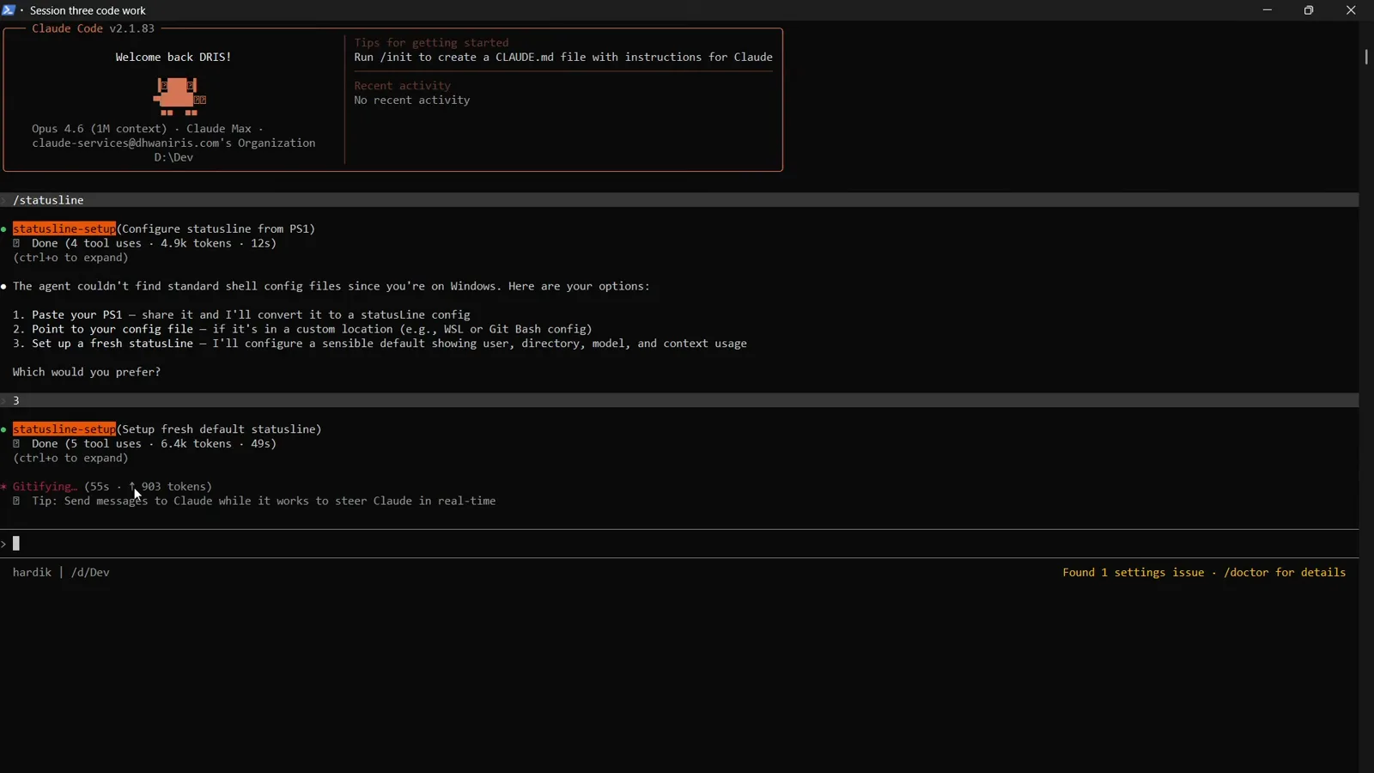Click 'hardik | /d/Dev' status line
The image size is (1374, 773).
pyautogui.click(x=61, y=573)
